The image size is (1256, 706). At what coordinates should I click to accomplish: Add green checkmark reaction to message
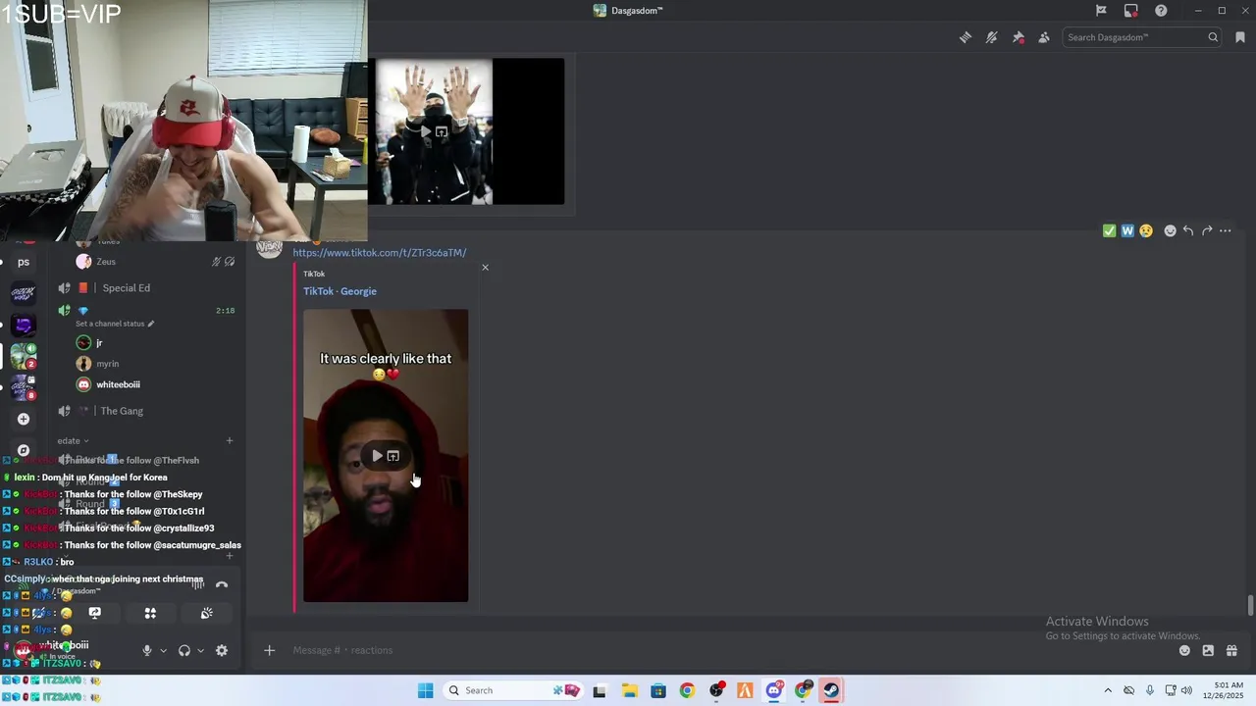(x=1109, y=230)
